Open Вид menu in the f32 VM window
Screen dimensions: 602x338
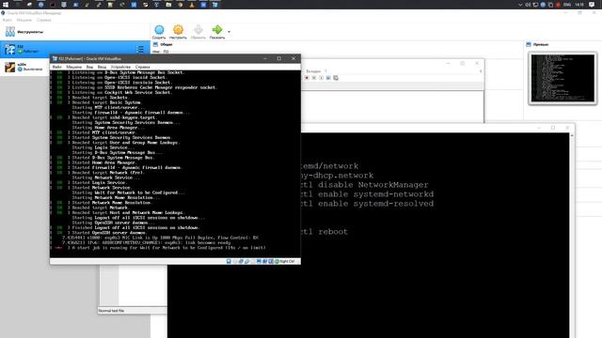(x=89, y=67)
